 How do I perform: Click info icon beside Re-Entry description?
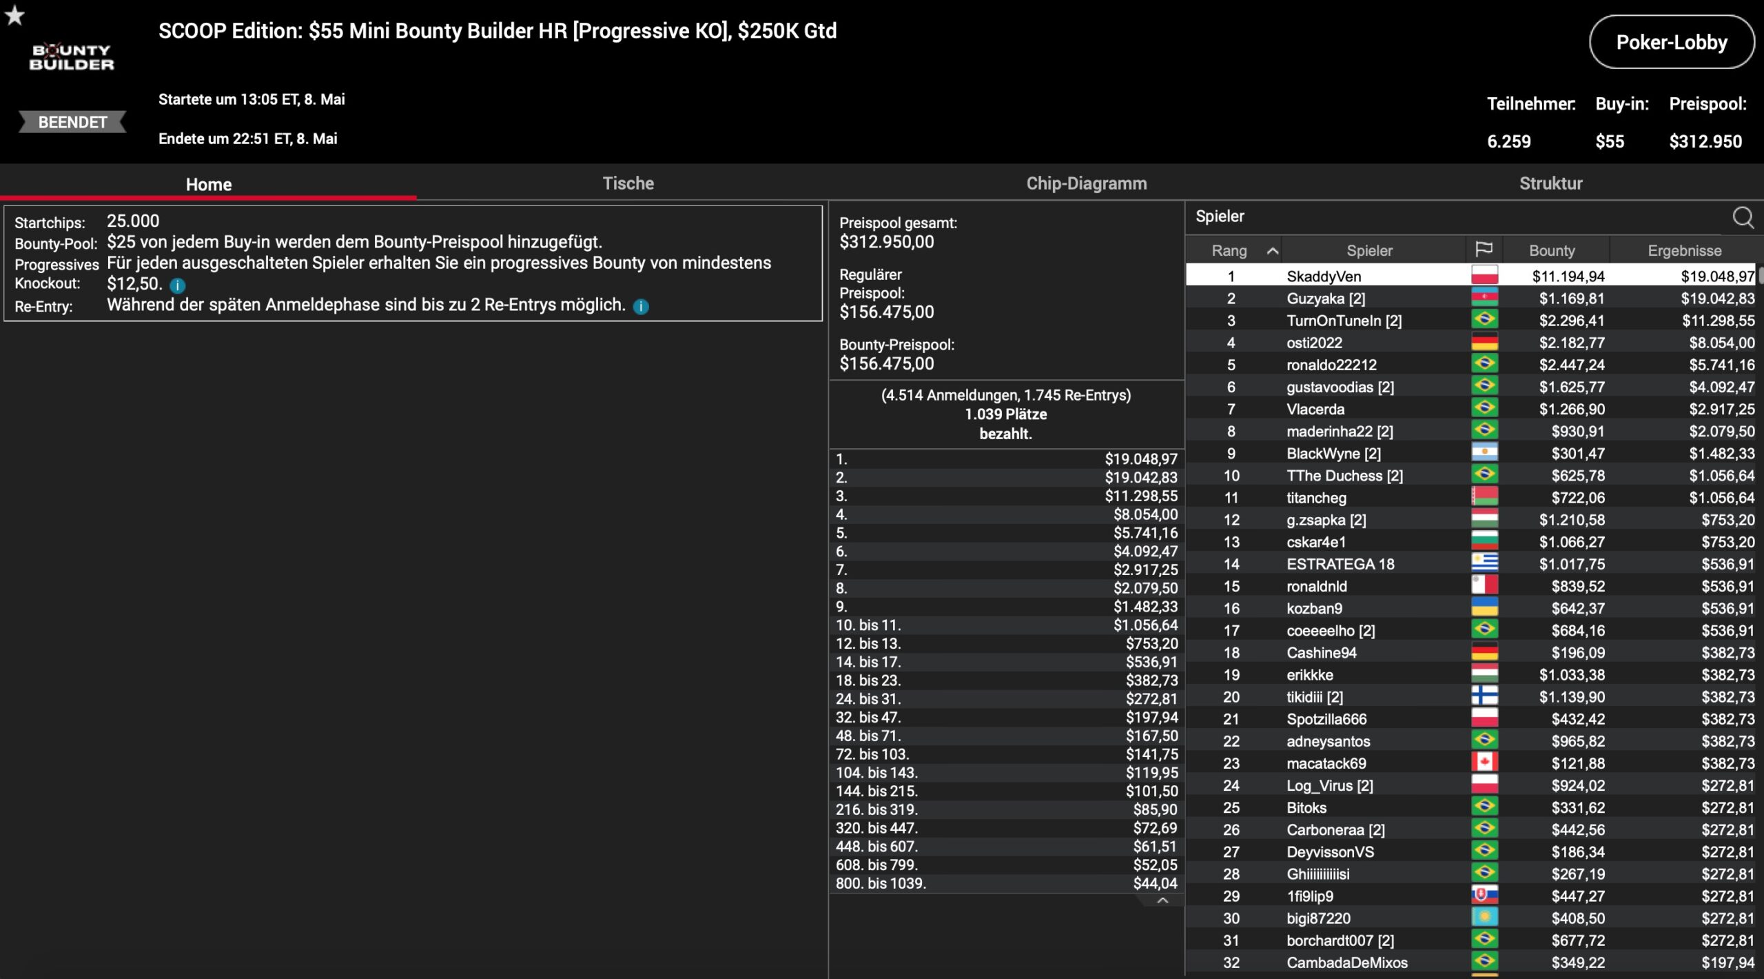pos(641,307)
